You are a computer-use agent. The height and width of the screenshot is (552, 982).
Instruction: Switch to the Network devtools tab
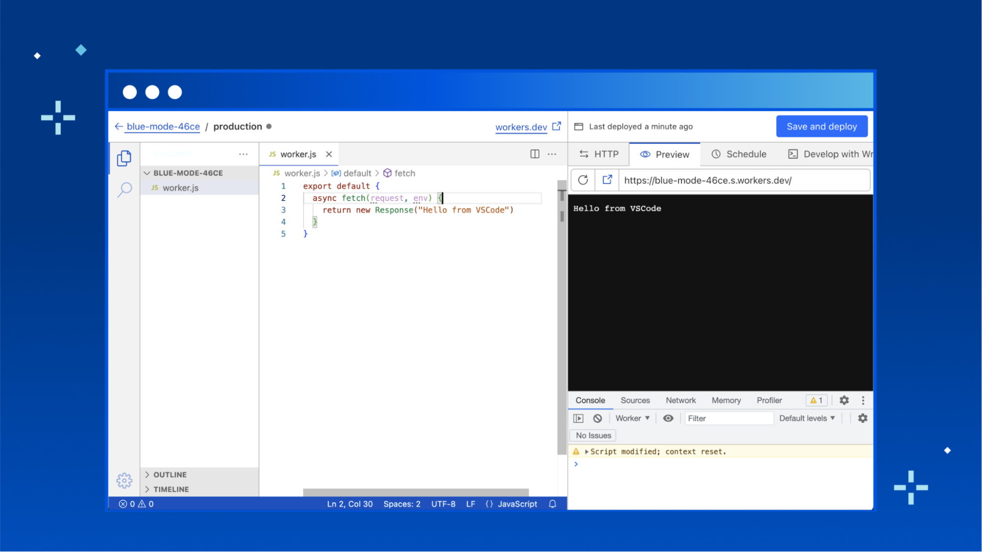point(680,400)
